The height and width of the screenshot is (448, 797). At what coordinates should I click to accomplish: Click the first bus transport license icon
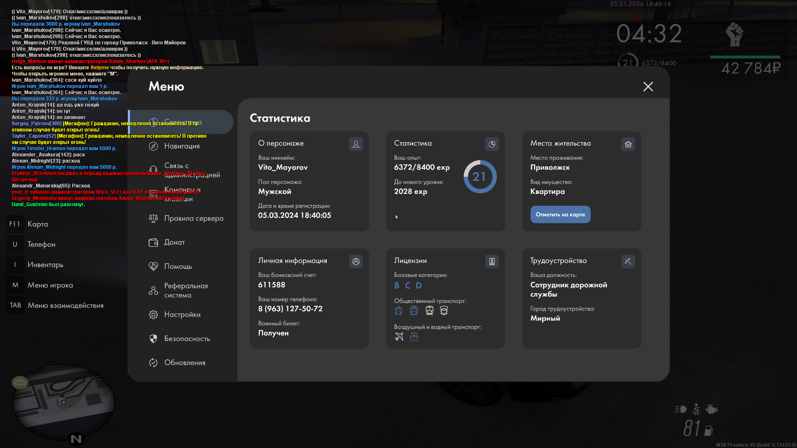tap(398, 311)
